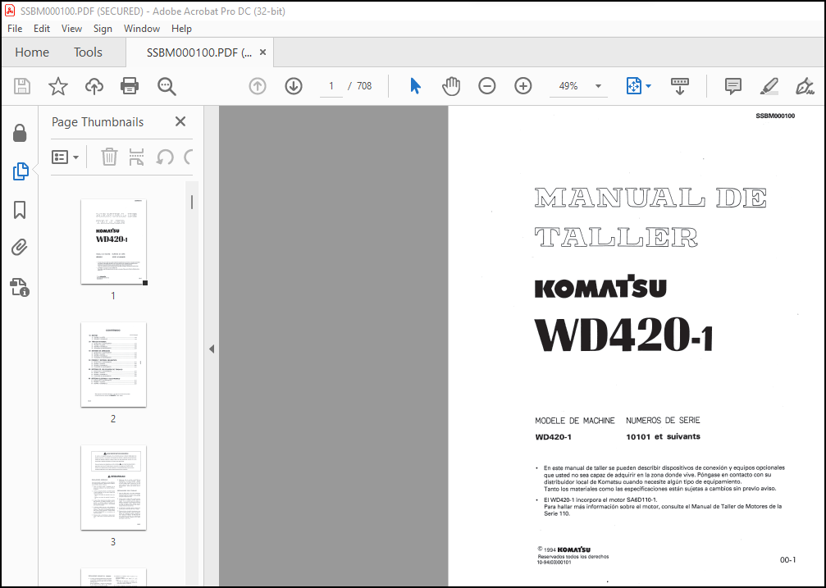Viewport: 826px width, 588px height.
Task: Open the Sign document pen tool
Action: click(x=805, y=86)
